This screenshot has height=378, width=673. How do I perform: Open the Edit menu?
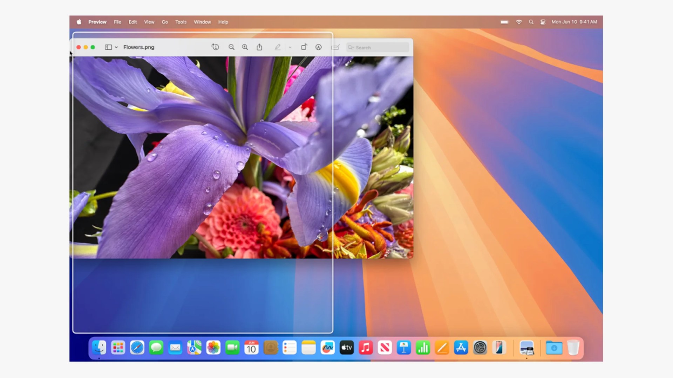(x=132, y=22)
